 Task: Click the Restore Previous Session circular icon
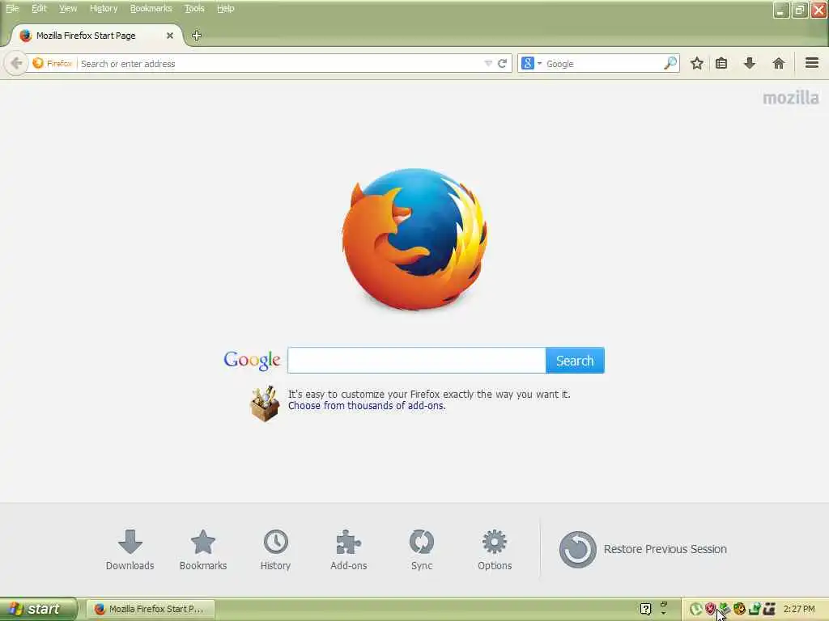[577, 549]
